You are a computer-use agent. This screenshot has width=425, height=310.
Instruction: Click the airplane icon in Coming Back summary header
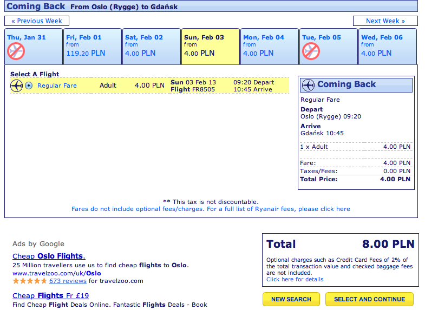[x=308, y=85]
